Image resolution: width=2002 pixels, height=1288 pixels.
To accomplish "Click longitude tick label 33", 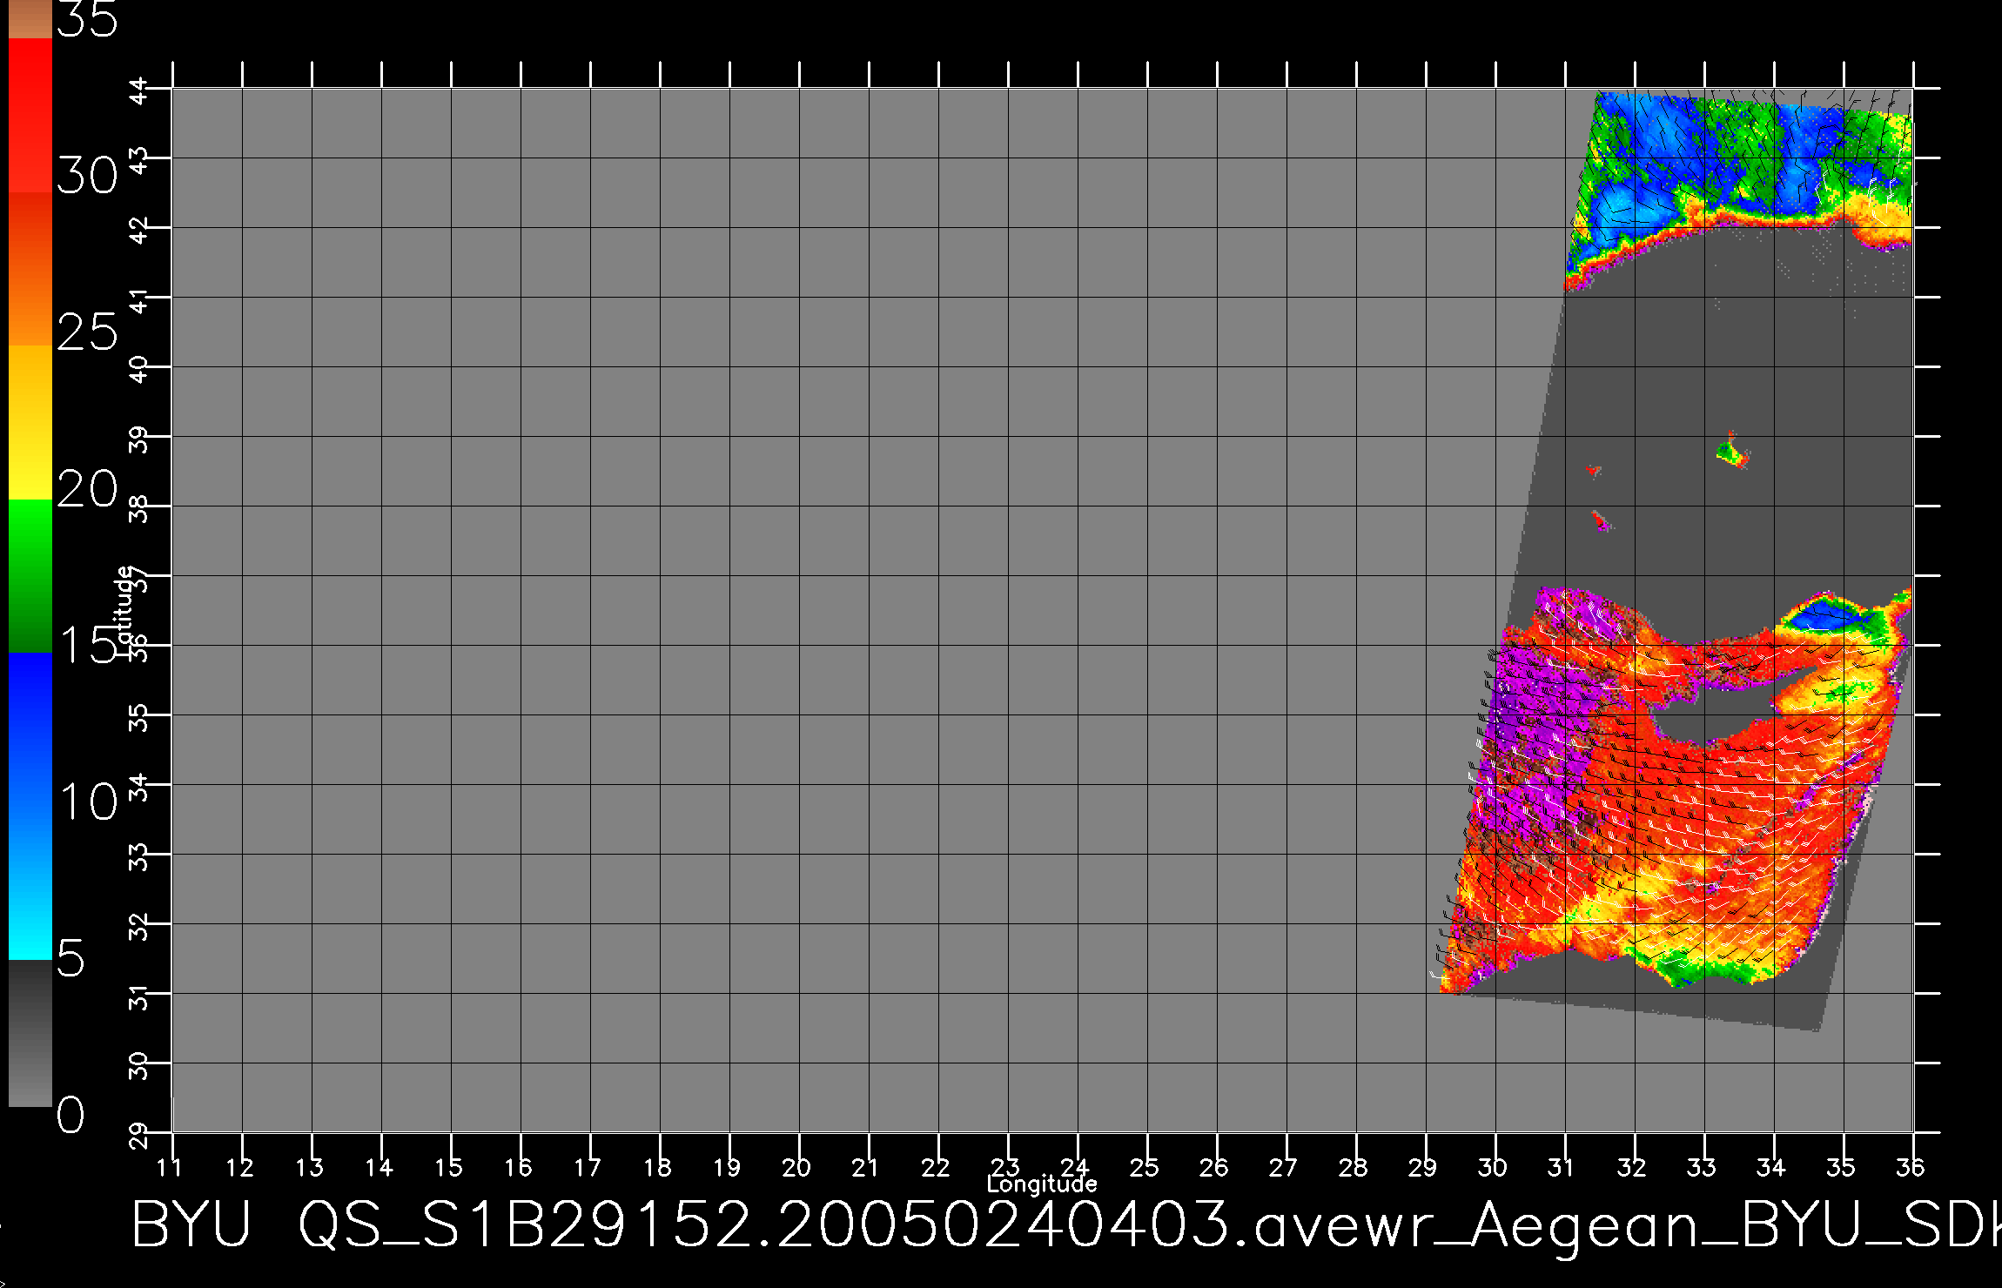I will point(1702,1167).
